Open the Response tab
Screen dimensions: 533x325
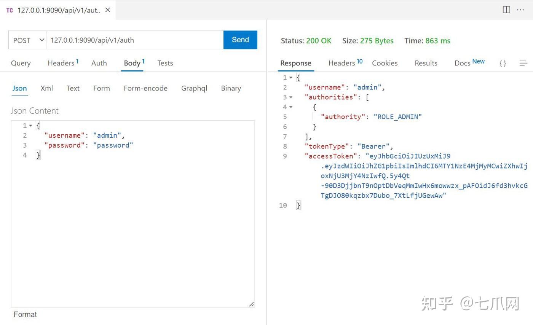coord(296,63)
